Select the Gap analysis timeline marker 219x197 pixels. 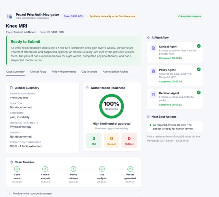pyautogui.click(x=102, y=169)
